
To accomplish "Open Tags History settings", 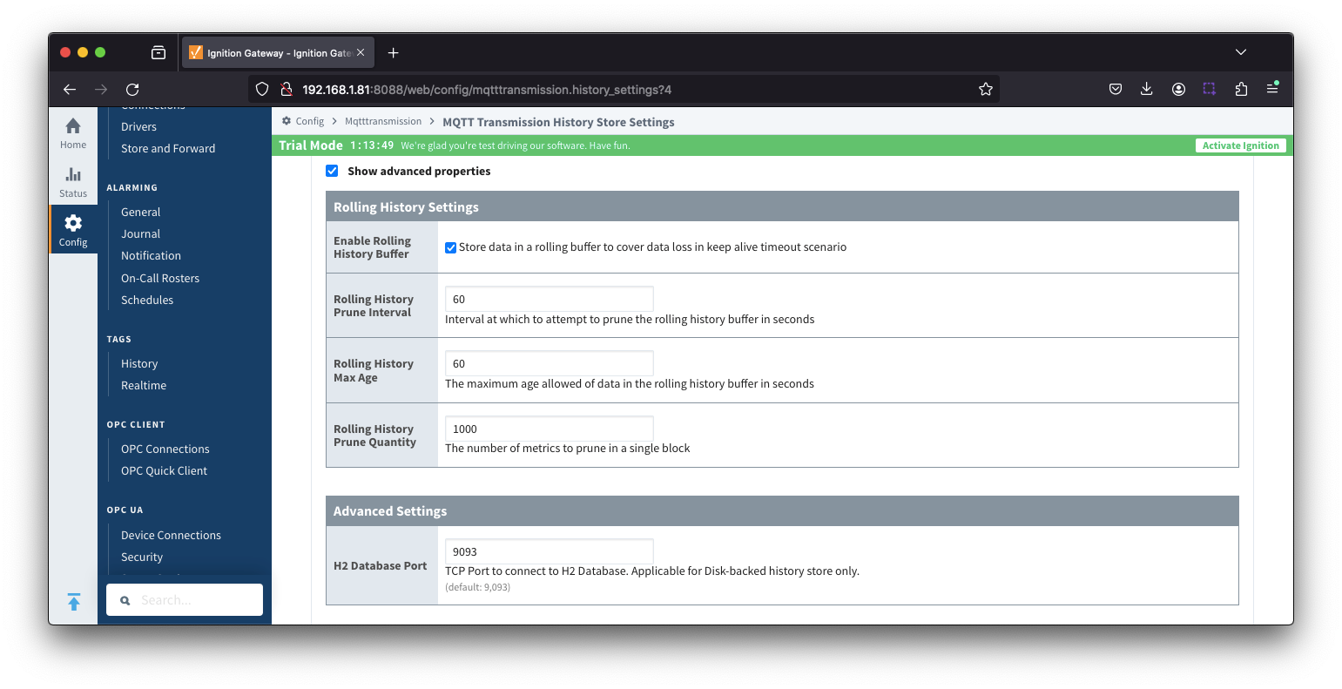I will pos(139,363).
